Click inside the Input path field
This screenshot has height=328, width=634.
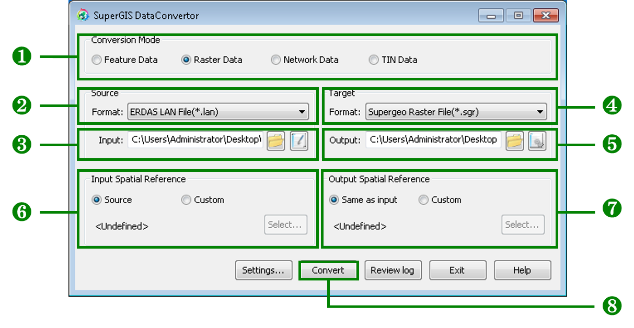pyautogui.click(x=195, y=140)
